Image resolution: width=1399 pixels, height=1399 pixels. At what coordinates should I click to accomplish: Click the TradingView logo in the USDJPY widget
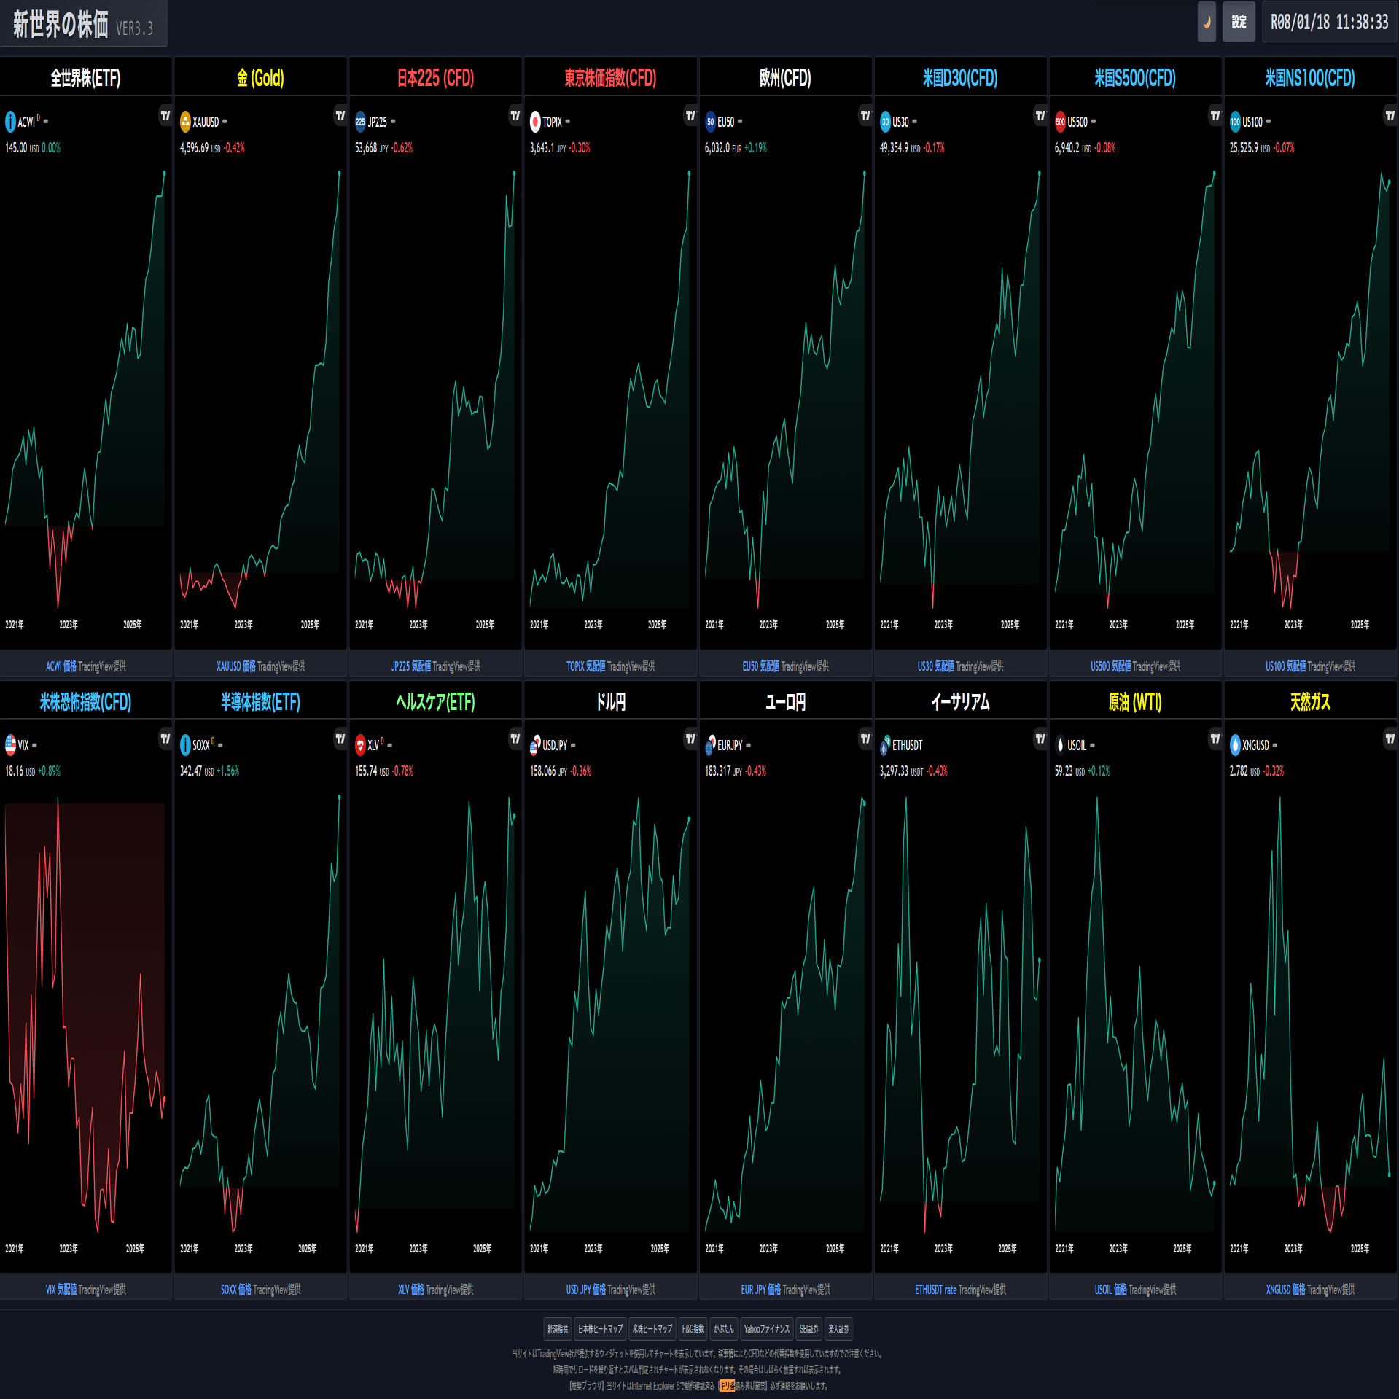click(x=690, y=739)
